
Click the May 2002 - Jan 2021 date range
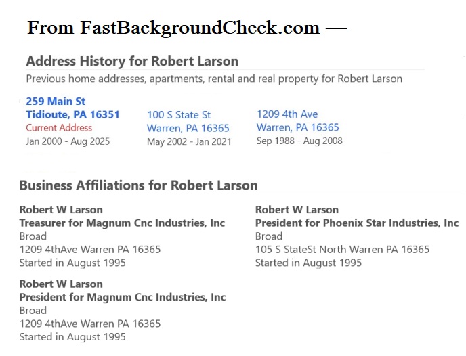point(189,141)
